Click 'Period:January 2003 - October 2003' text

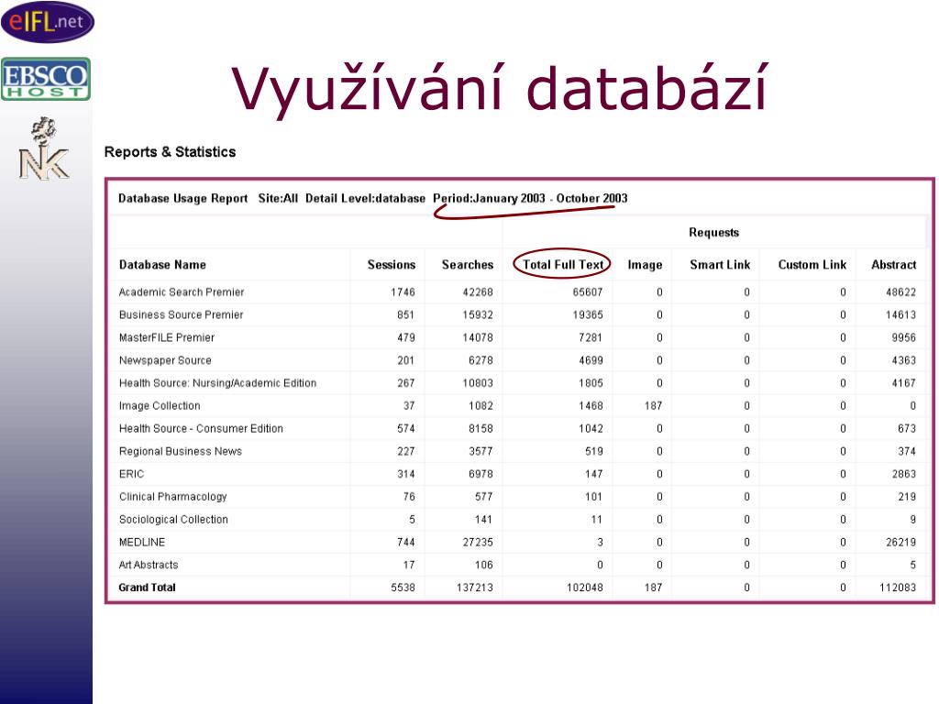tap(530, 198)
